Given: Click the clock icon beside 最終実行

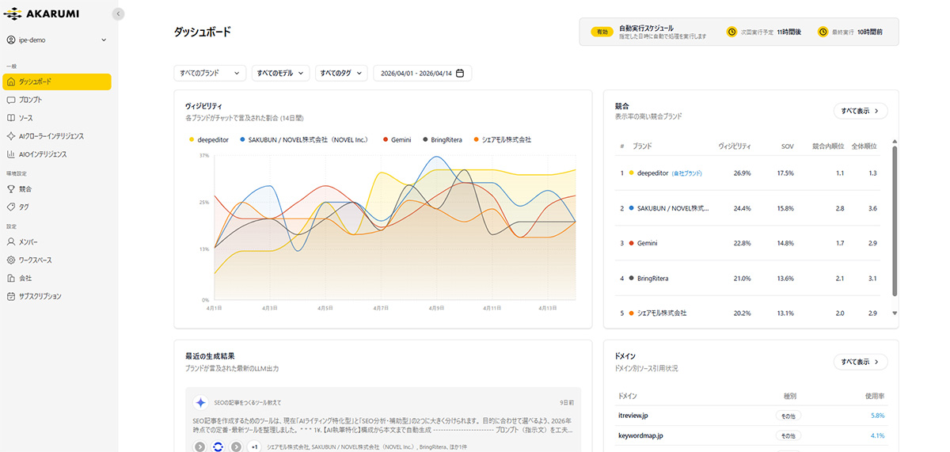Looking at the screenshot, I should (x=822, y=32).
